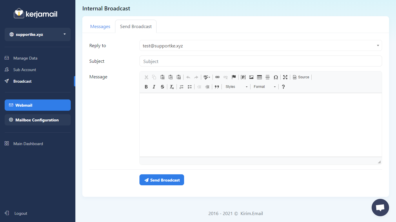
Task: Expand the supportke.xyz domain selector
Action: pyautogui.click(x=38, y=34)
